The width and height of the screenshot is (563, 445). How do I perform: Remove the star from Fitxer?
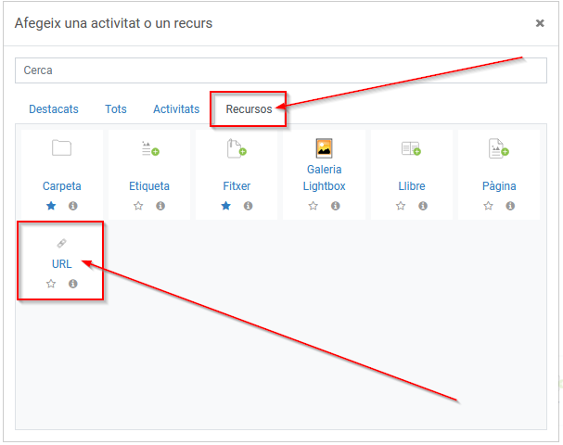point(225,206)
